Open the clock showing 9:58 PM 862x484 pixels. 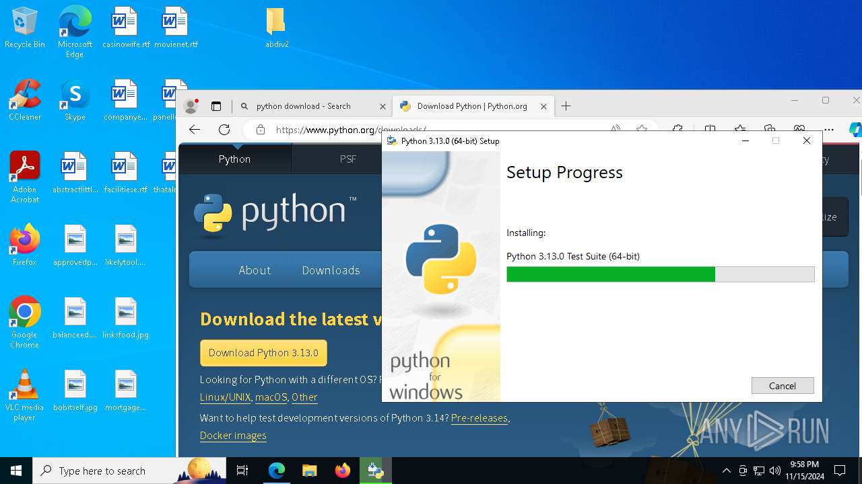(803, 471)
